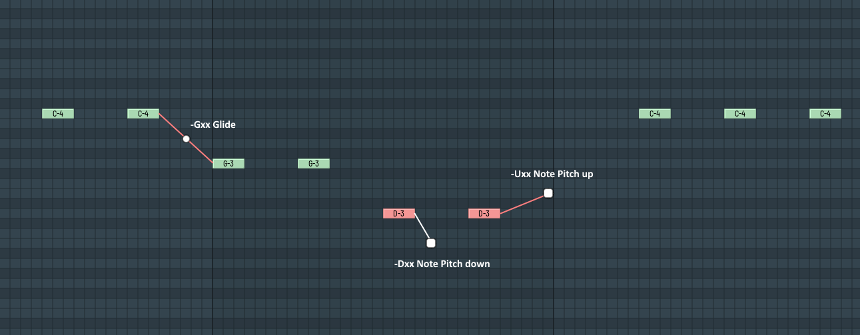Select the G-3 note at the glide end
860x335 pixels.
tap(228, 164)
